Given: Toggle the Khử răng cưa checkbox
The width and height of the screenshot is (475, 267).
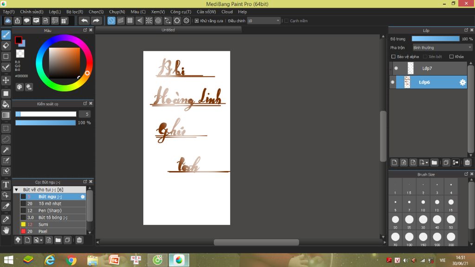Looking at the screenshot, I should point(197,20).
